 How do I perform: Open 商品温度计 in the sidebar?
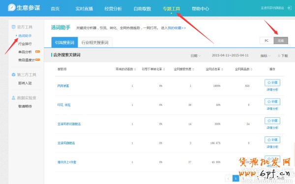click(27, 60)
